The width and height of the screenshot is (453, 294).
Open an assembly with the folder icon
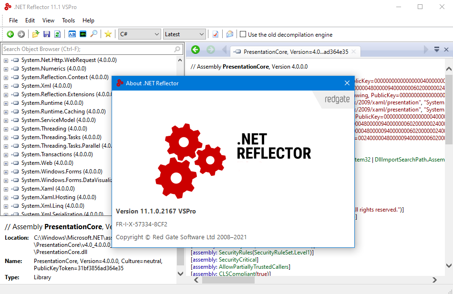36,34
